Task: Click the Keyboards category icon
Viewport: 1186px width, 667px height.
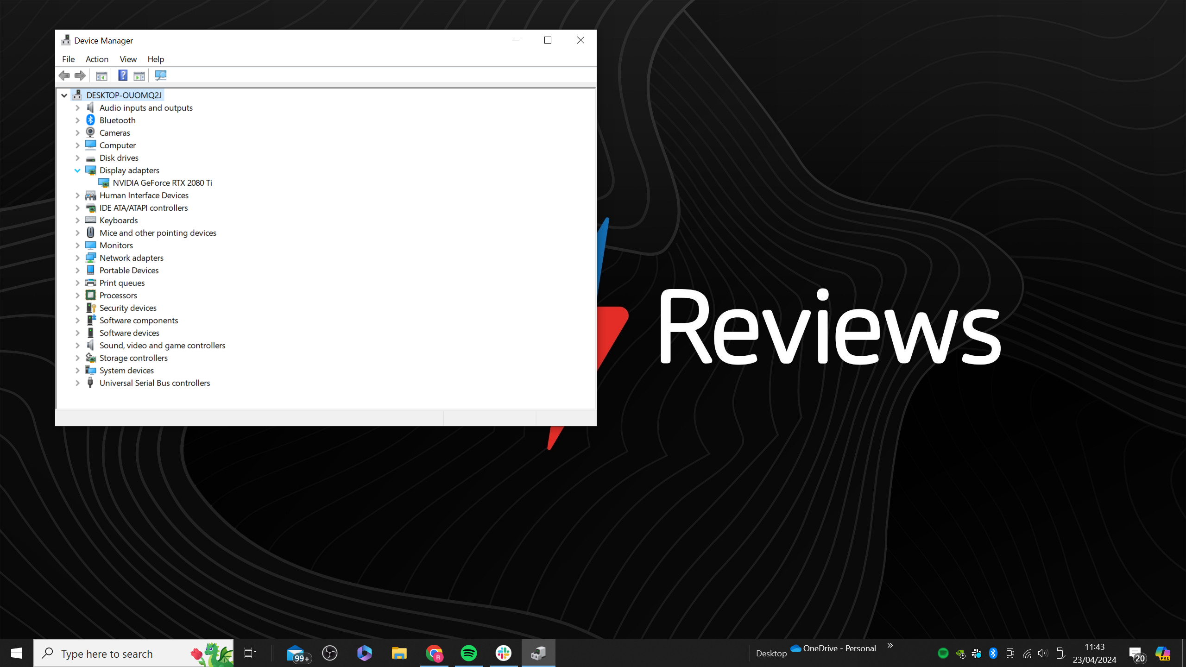Action: coord(91,220)
